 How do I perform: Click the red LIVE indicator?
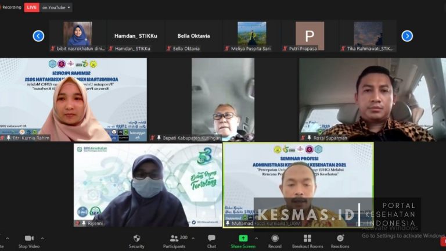click(x=31, y=8)
